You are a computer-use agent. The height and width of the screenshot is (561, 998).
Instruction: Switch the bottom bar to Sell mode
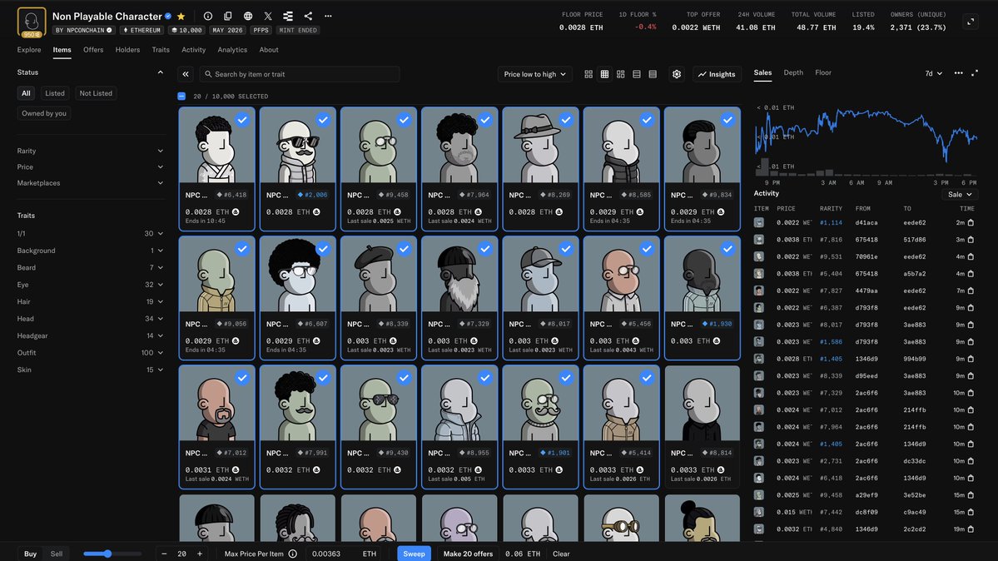(56, 554)
